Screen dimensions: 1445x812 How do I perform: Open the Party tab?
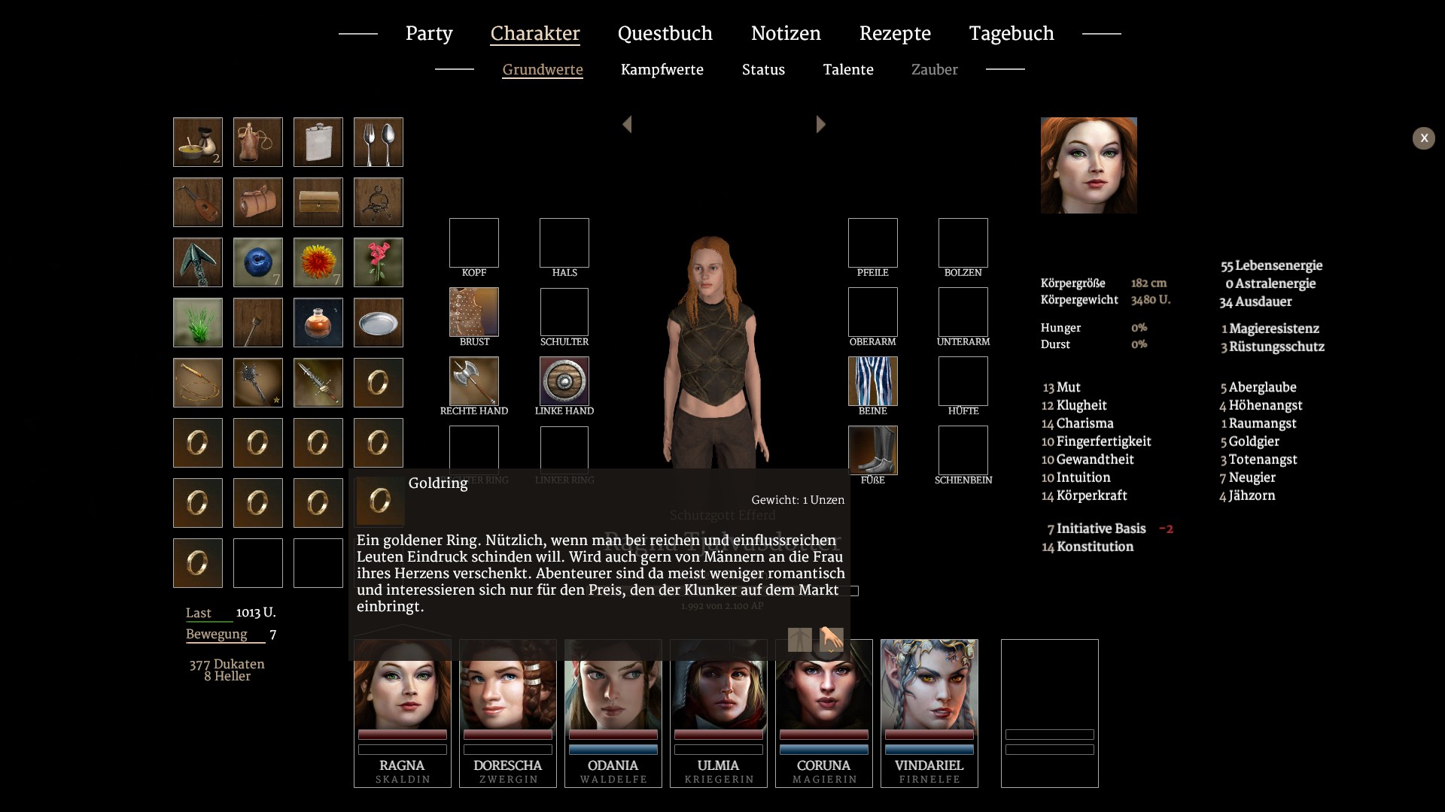(429, 34)
